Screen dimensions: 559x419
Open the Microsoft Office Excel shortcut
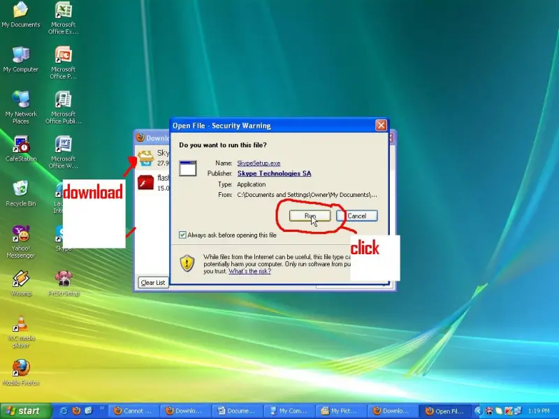pyautogui.click(x=63, y=18)
